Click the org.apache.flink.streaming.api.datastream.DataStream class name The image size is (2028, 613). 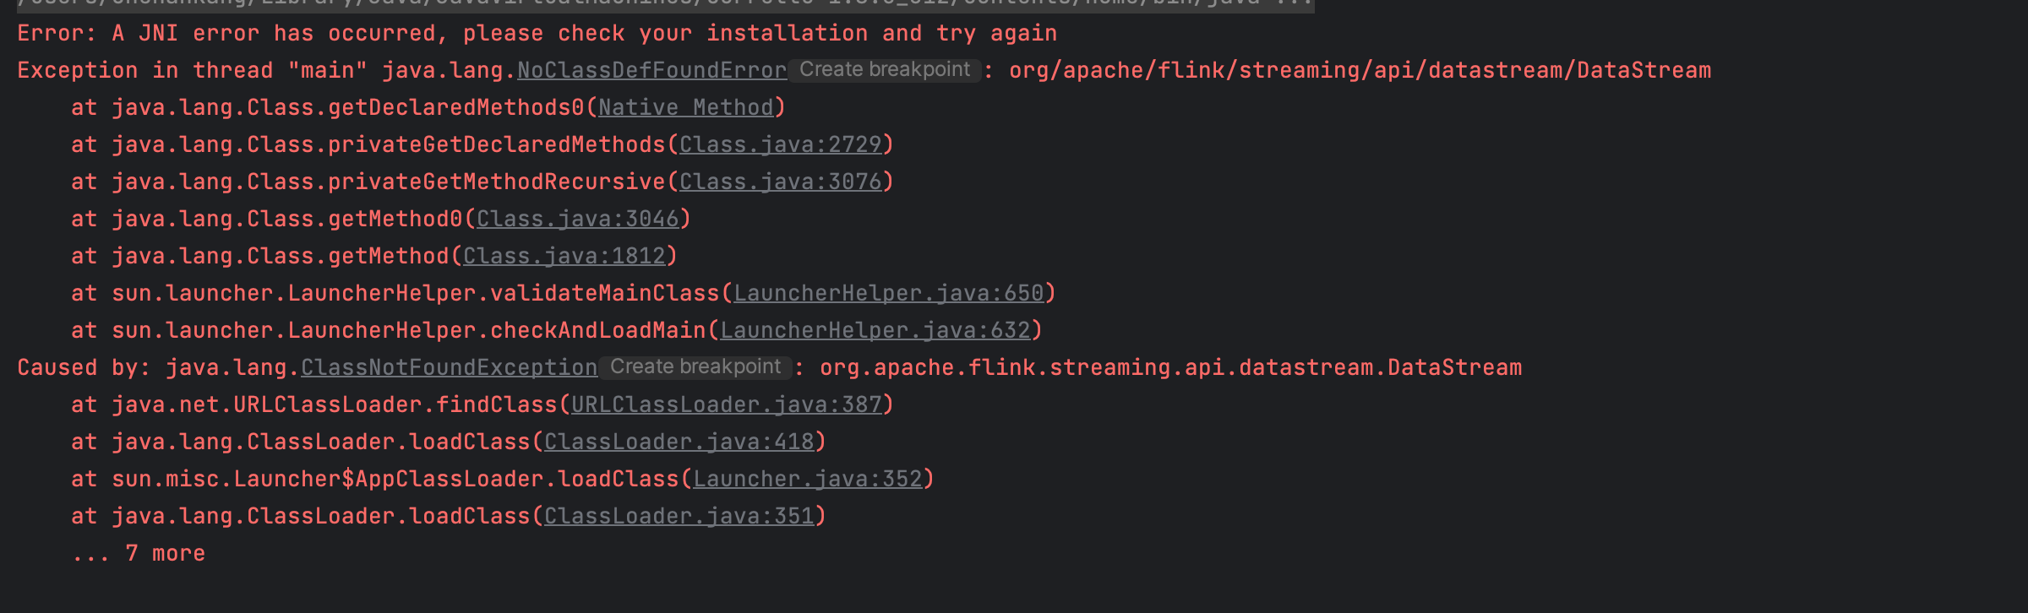[1170, 367]
